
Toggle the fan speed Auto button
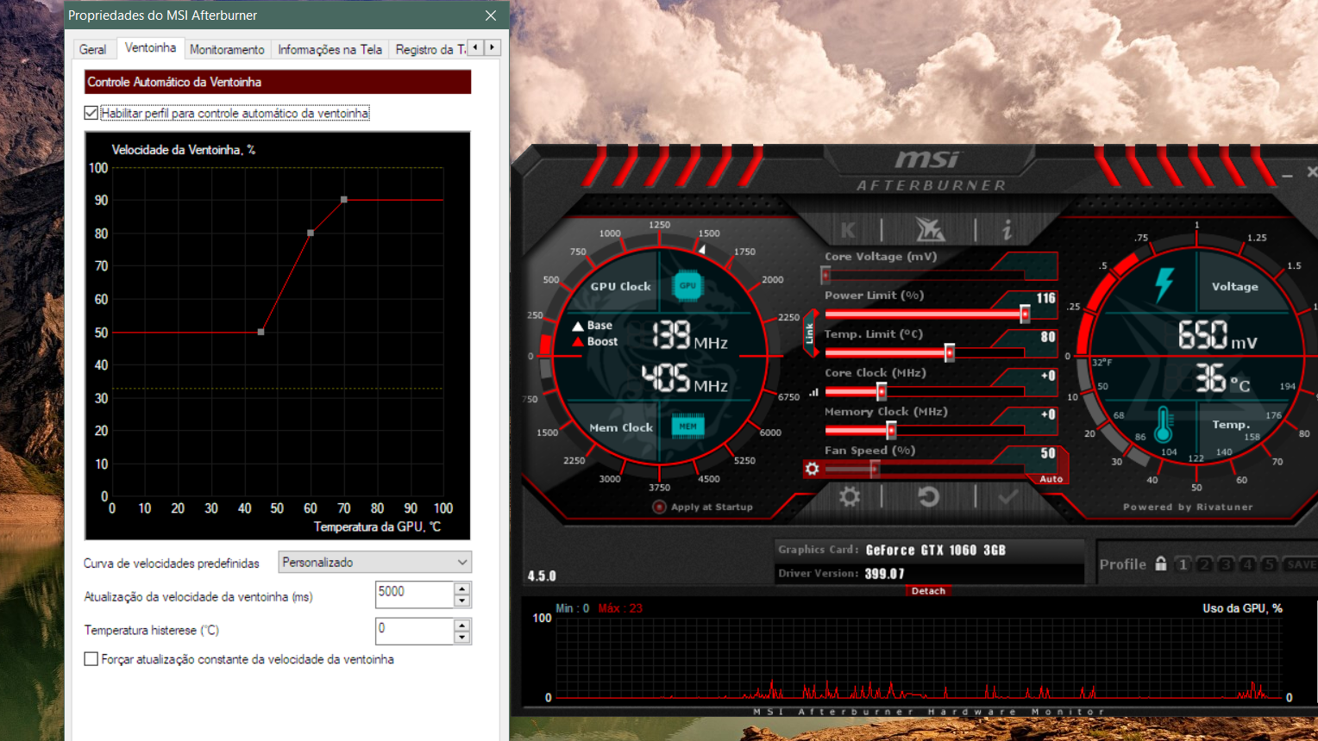click(1051, 479)
